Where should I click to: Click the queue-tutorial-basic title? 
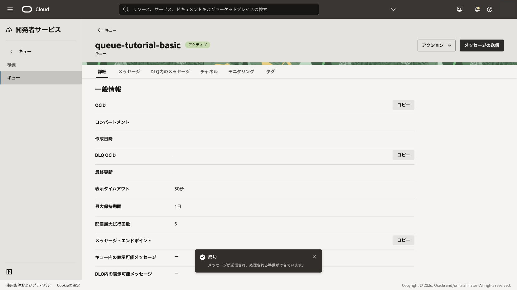tap(138, 45)
